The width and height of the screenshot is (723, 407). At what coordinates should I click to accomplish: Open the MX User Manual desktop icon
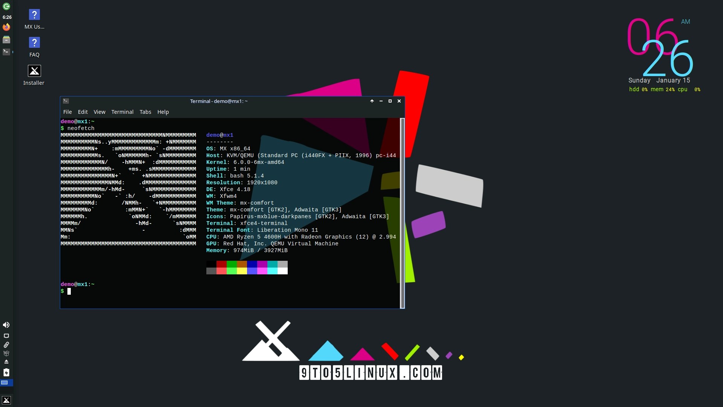[x=34, y=15]
